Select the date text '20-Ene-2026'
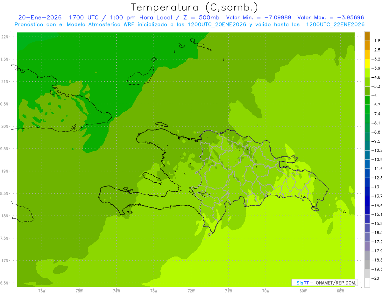 point(40,18)
